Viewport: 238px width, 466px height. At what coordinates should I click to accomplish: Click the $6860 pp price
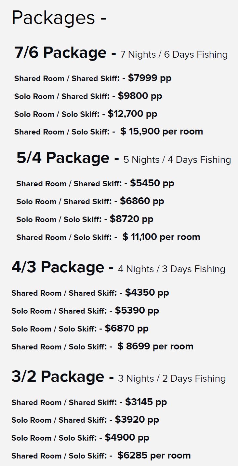click(x=142, y=201)
